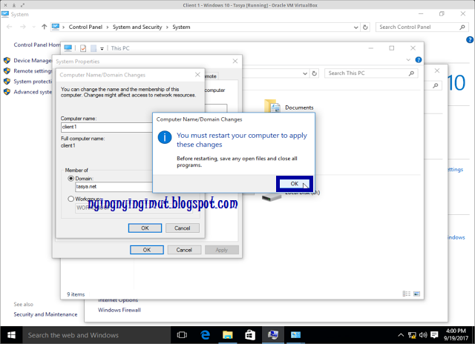Select the Workgroup radio button

[71, 199]
